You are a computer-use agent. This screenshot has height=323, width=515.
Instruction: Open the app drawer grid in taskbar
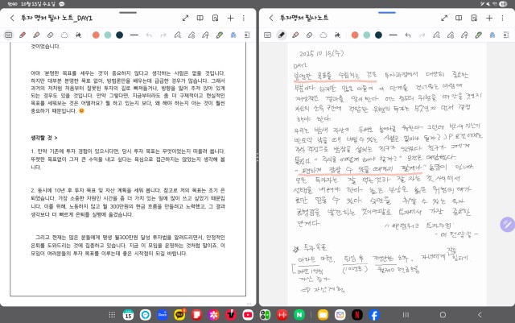(x=112, y=315)
